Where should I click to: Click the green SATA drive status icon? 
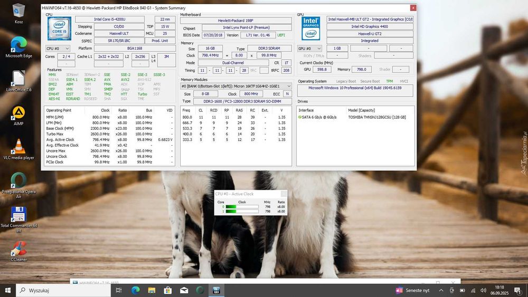pos(300,117)
